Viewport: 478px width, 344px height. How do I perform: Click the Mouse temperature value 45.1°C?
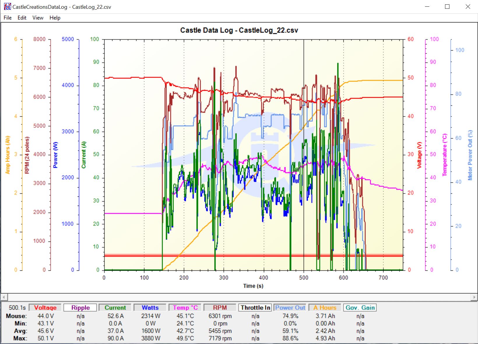(x=185, y=316)
